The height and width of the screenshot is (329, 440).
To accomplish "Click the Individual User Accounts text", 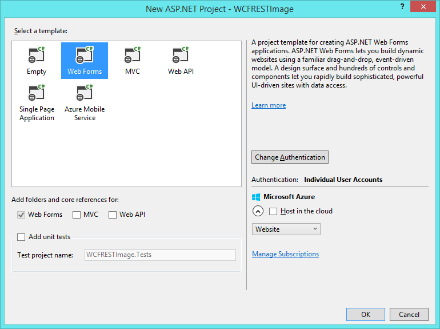I will [x=343, y=180].
